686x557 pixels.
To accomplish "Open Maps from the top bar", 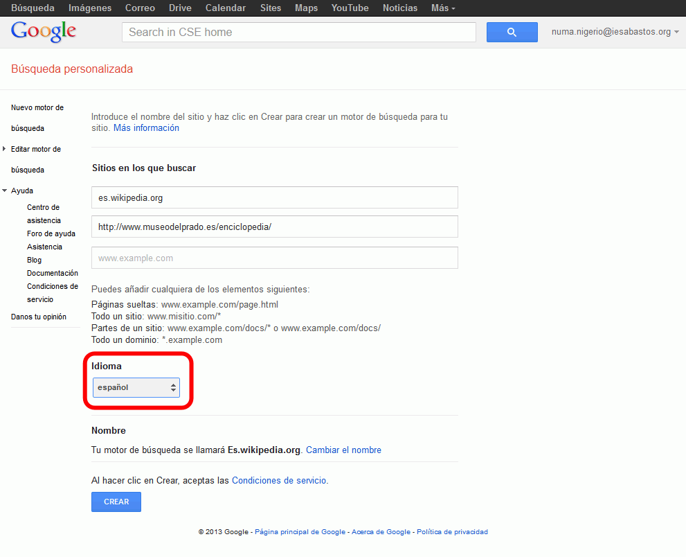I will (x=306, y=8).
